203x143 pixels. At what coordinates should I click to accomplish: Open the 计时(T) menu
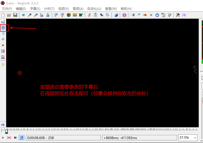pos(49,9)
